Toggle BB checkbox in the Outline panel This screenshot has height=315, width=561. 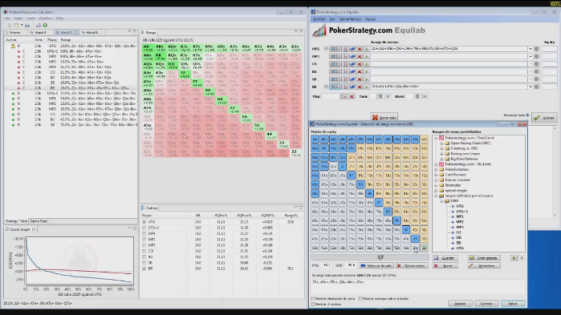pyautogui.click(x=144, y=269)
